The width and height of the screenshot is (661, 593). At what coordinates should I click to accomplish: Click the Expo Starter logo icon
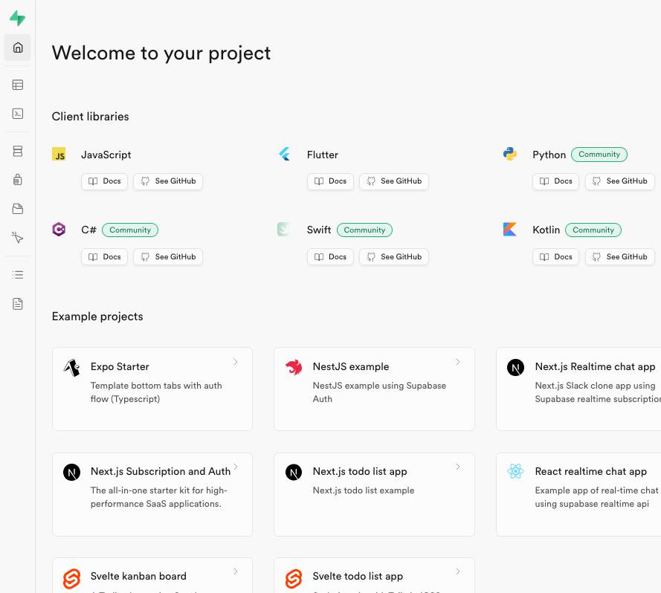click(71, 368)
